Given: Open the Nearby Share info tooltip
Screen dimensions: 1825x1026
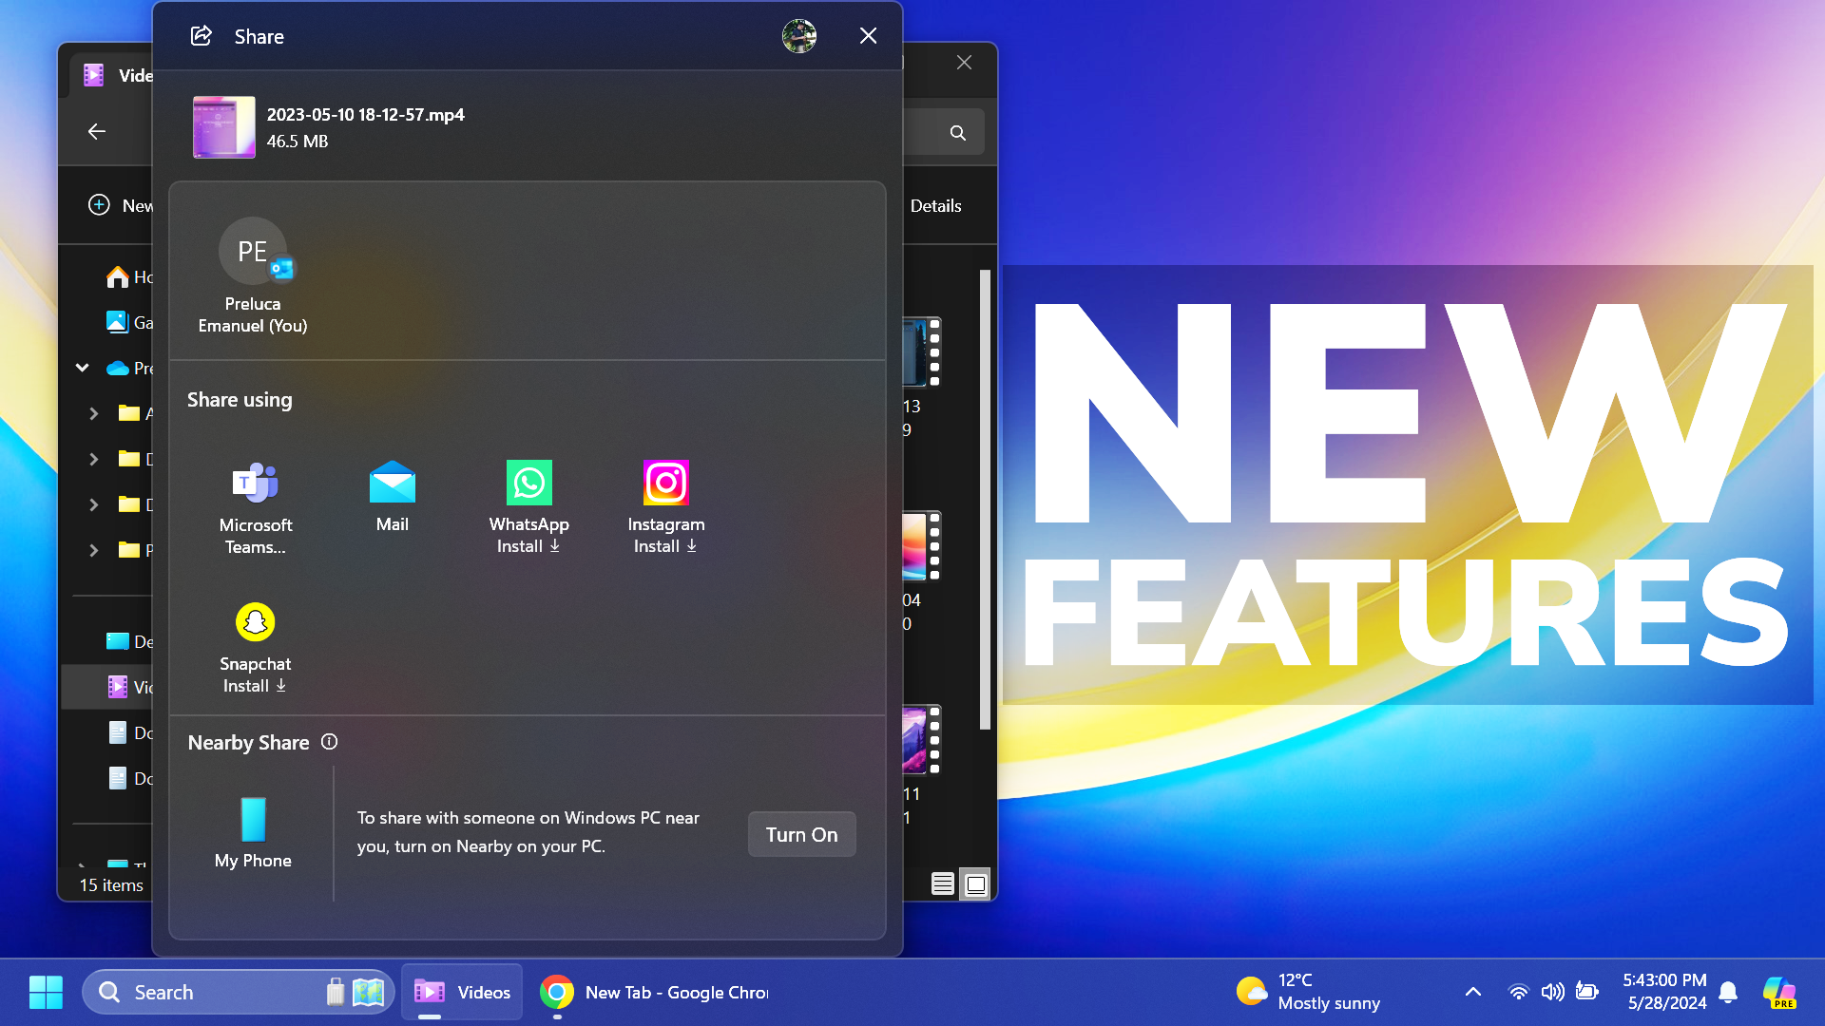Looking at the screenshot, I should click(329, 742).
